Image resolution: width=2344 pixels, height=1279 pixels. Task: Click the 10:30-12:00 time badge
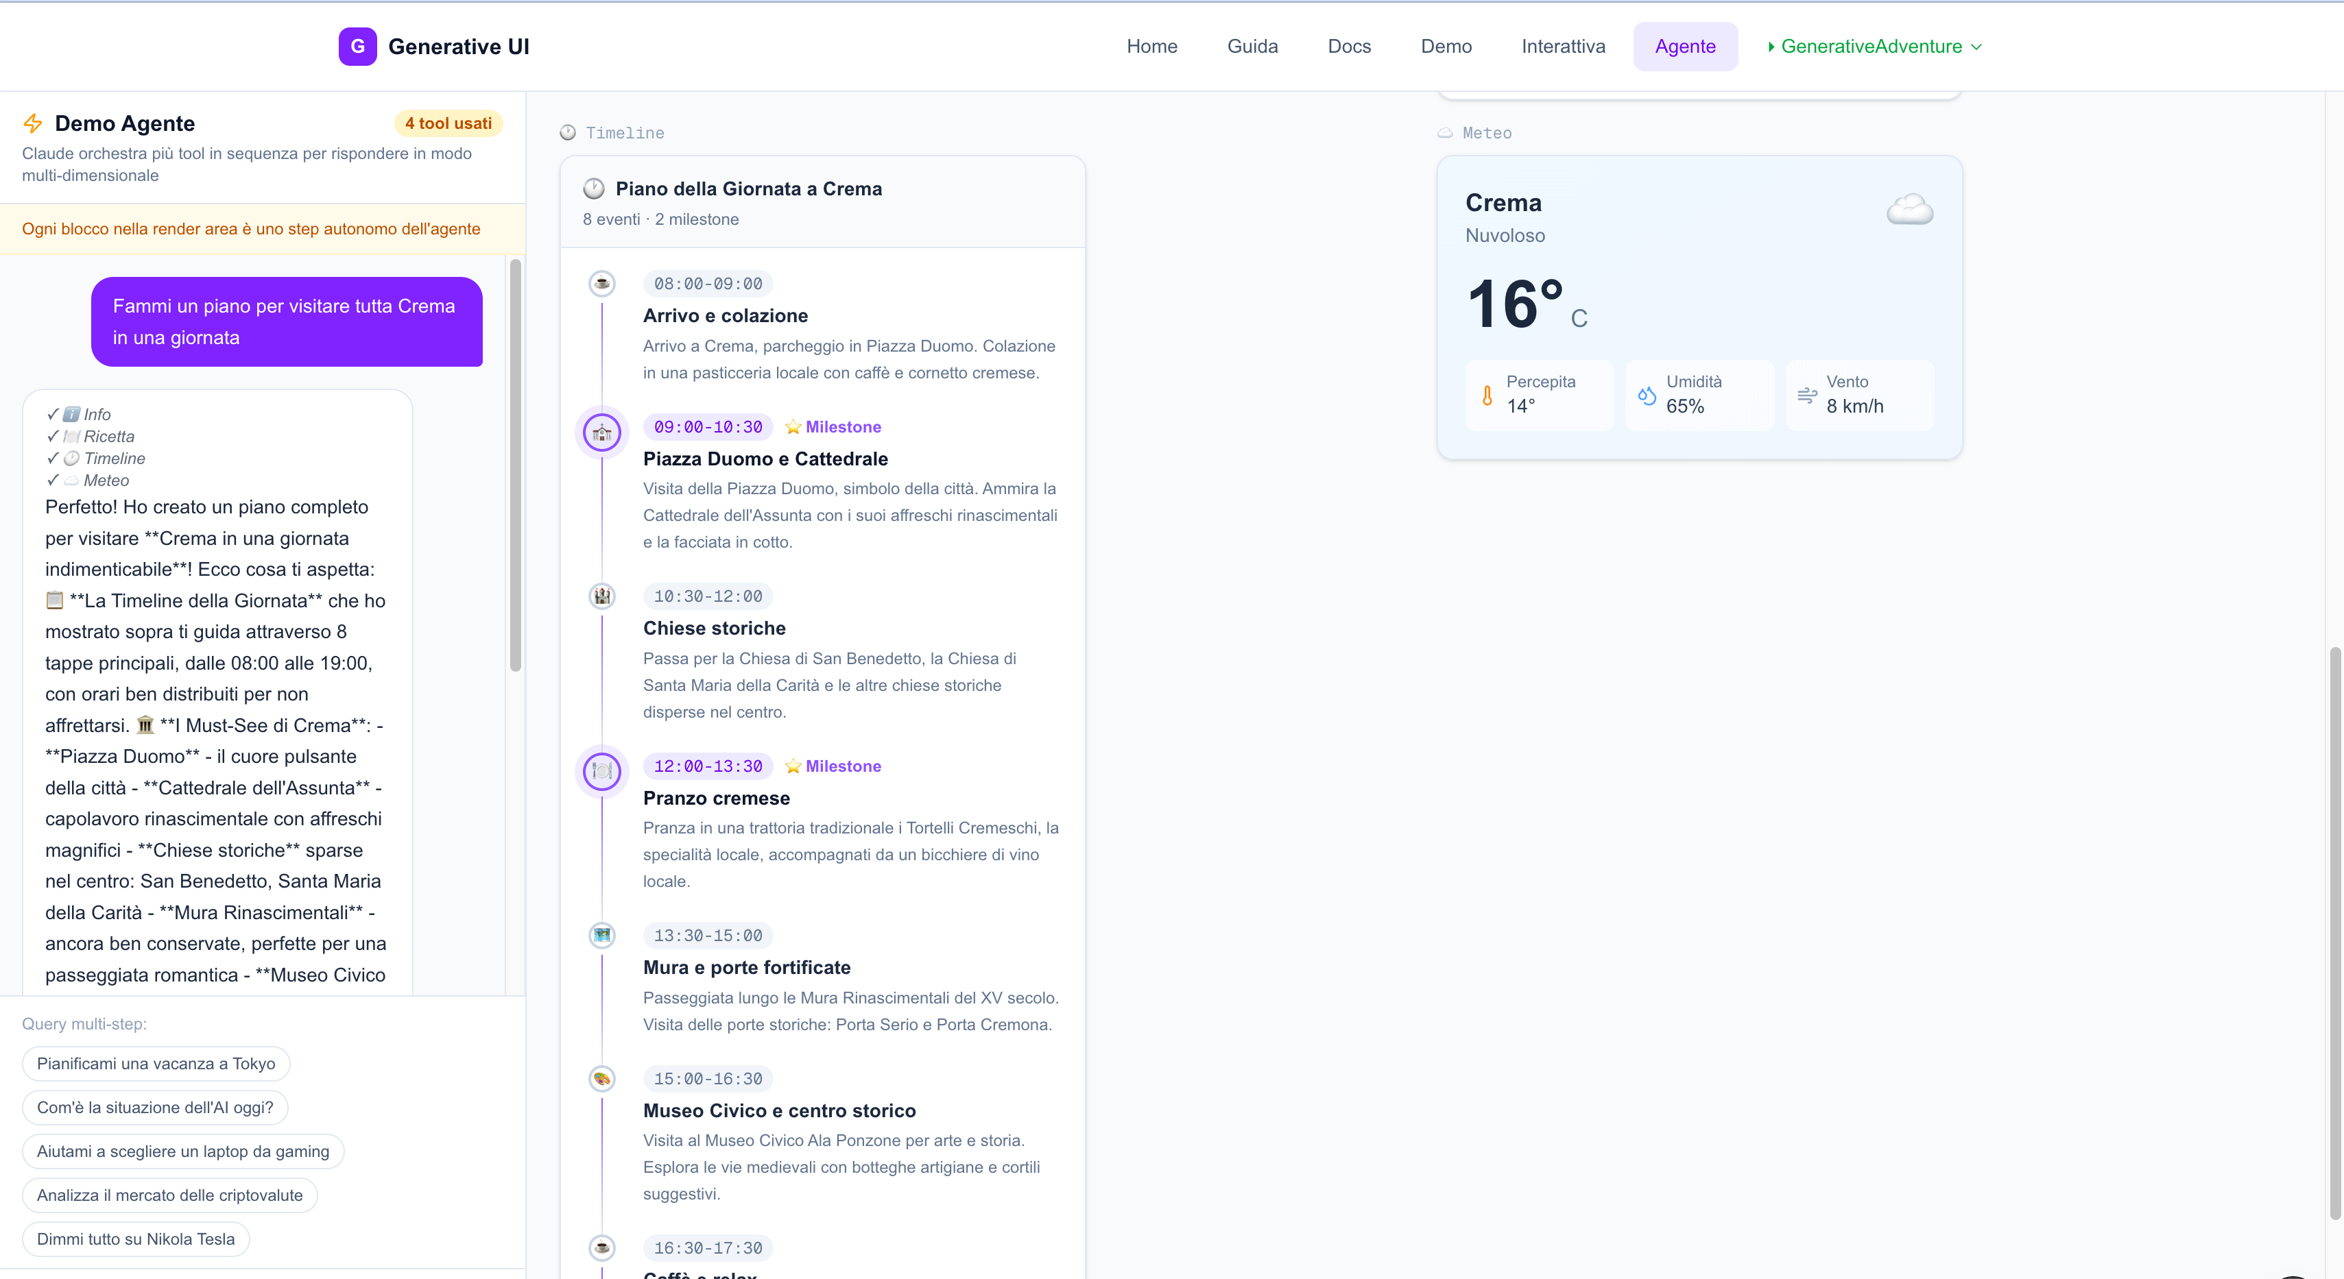point(708,596)
